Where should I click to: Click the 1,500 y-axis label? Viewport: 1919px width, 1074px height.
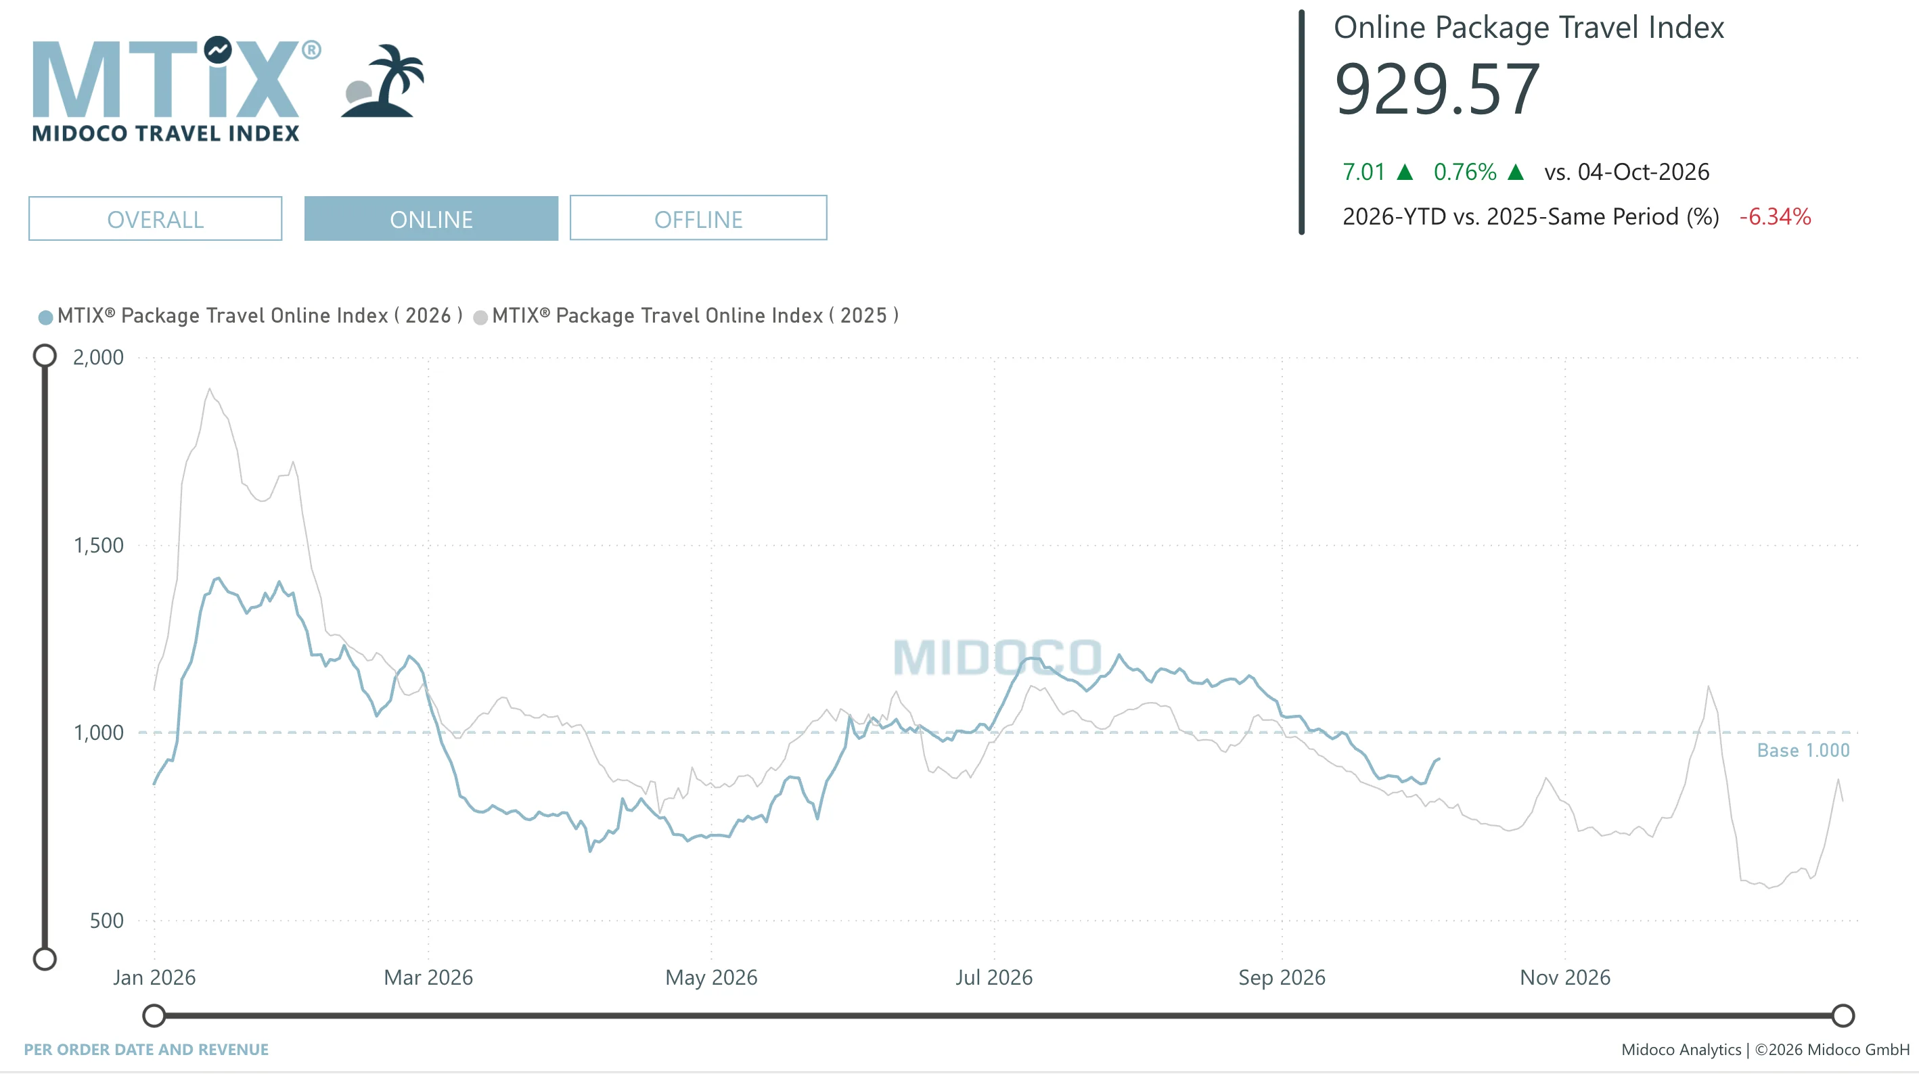pyautogui.click(x=98, y=545)
